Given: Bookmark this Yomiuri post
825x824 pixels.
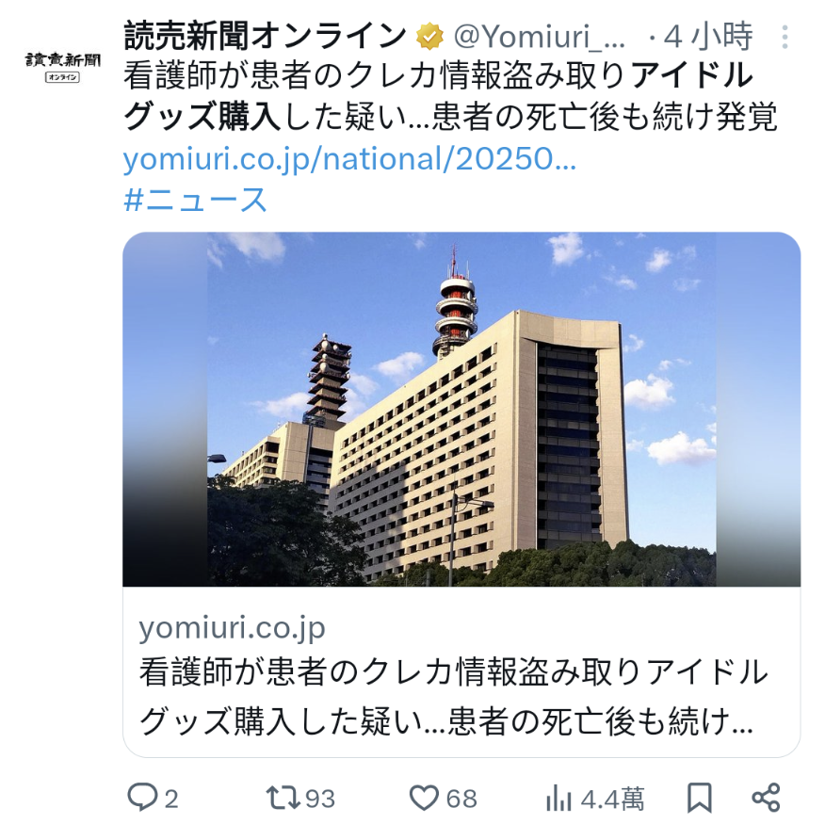Looking at the screenshot, I should [700, 798].
